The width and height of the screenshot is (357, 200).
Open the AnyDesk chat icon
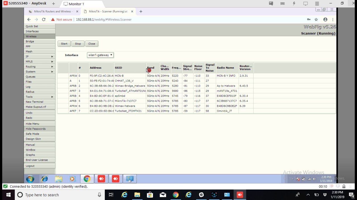271,4
